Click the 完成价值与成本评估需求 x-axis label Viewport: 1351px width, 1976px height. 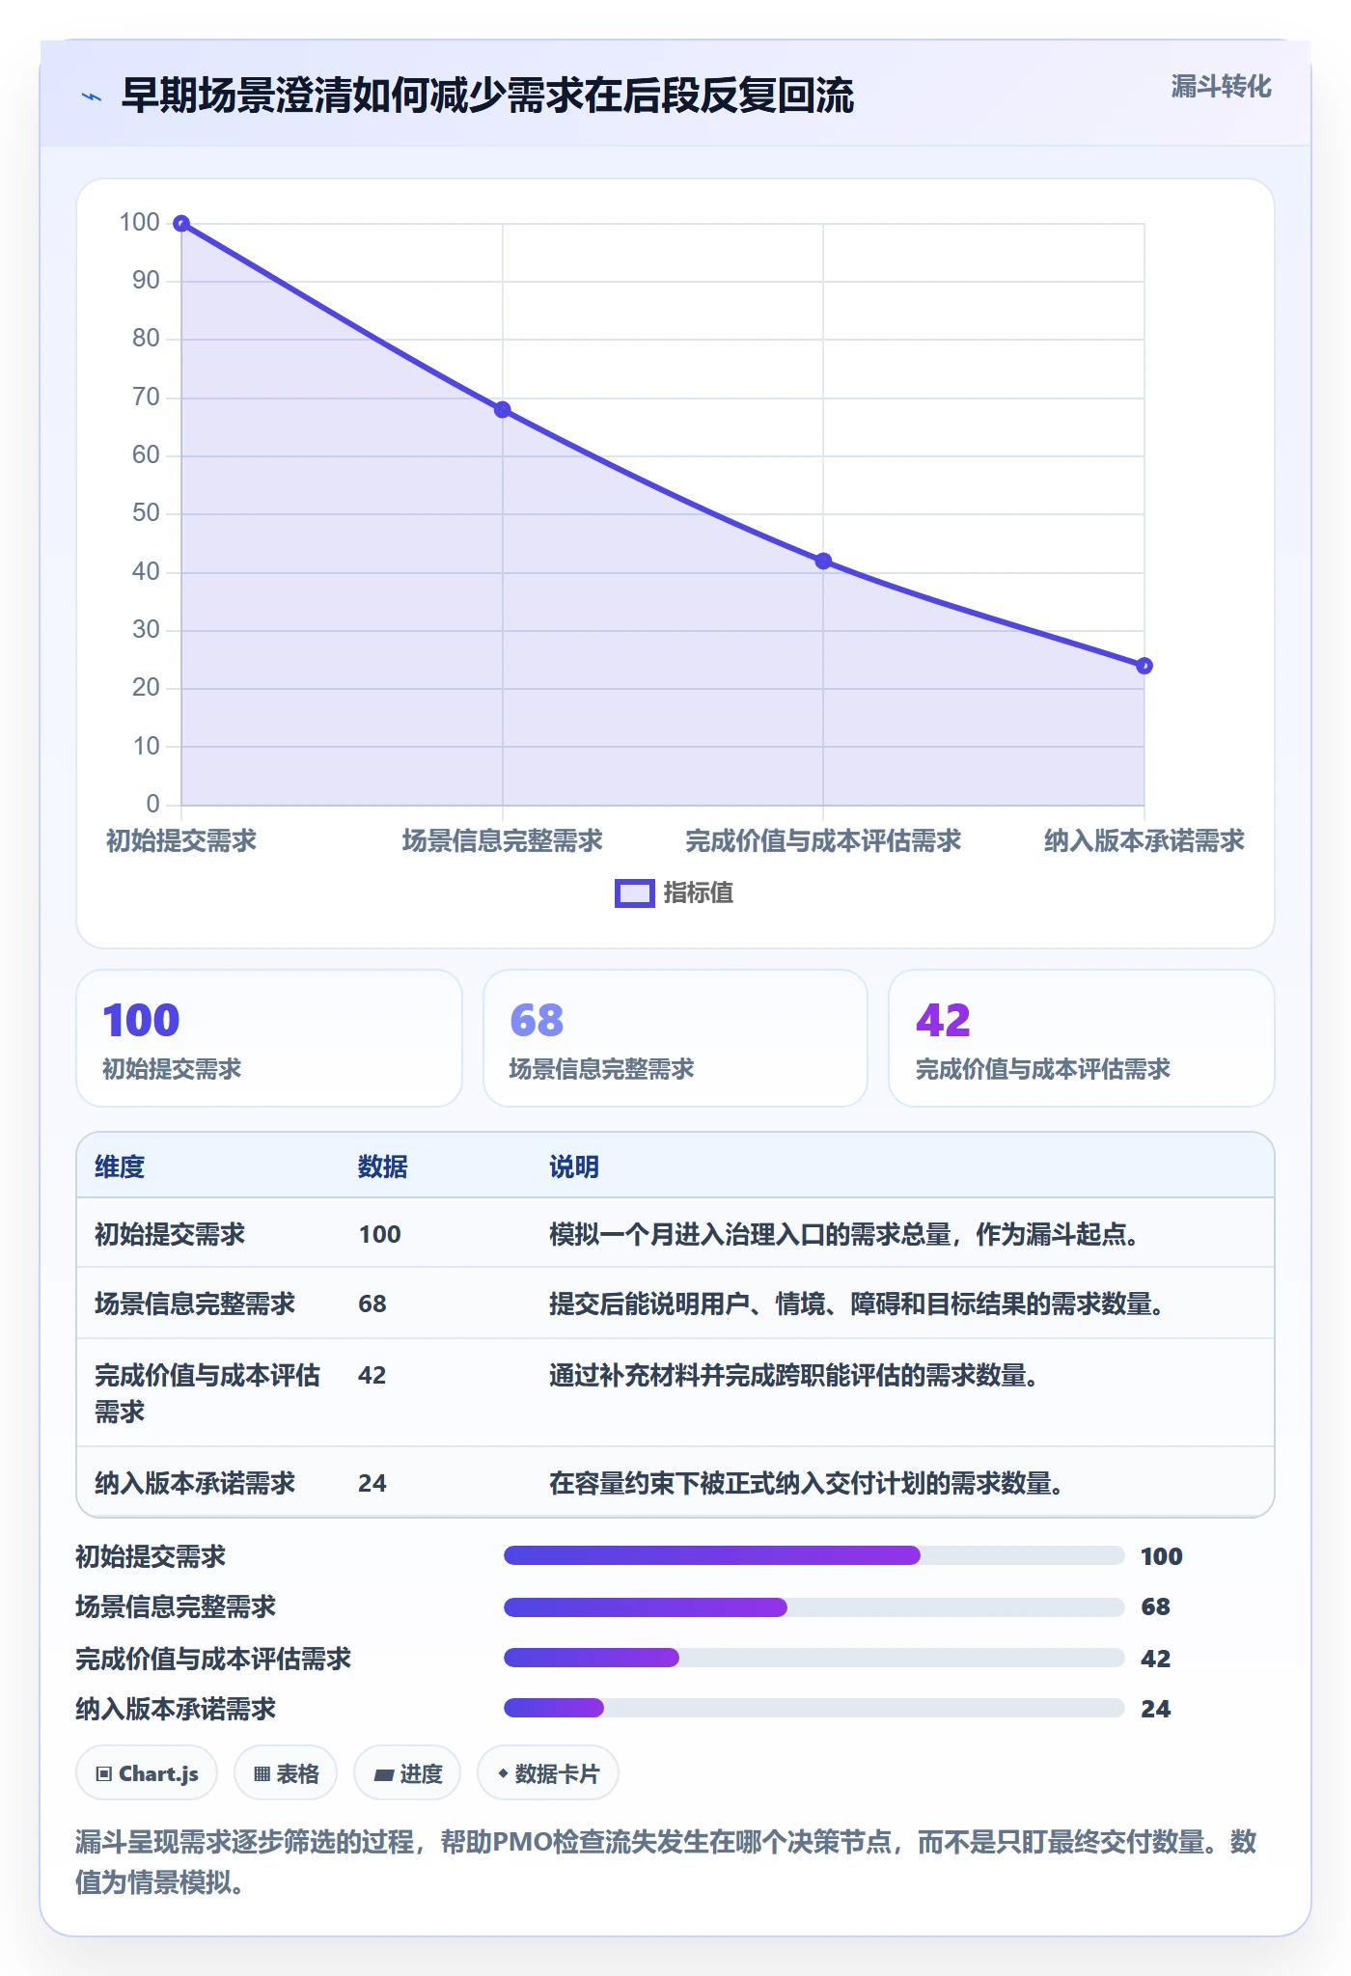click(823, 841)
